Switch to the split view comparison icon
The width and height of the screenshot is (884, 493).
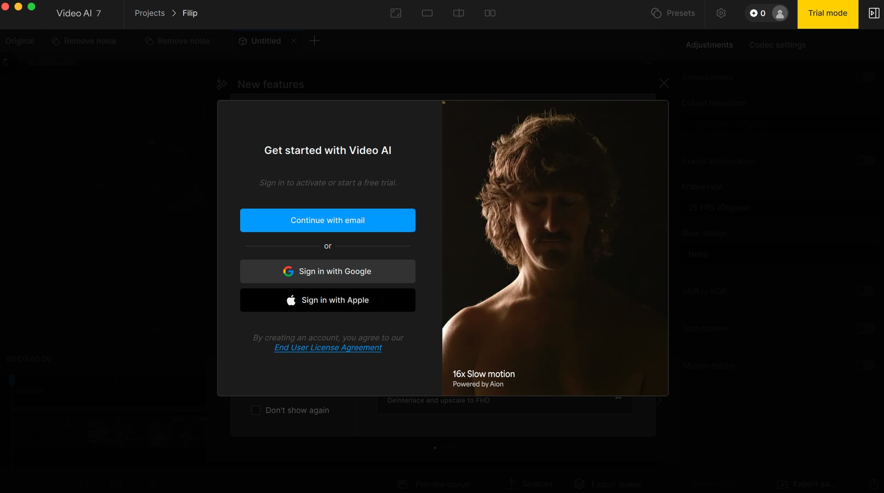458,13
